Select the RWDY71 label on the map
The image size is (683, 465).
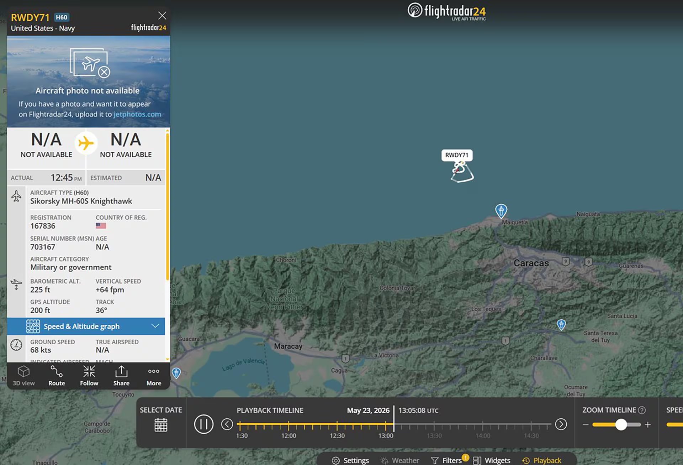(457, 155)
